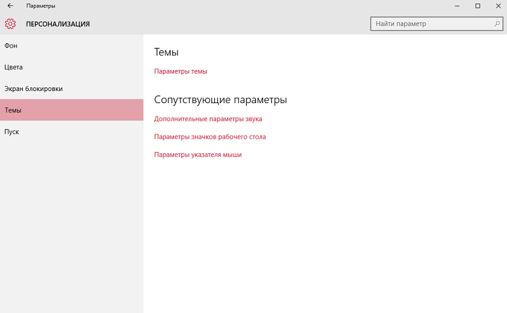507x313 pixels.
Task: Click the Personalization gear icon
Action: click(x=10, y=24)
